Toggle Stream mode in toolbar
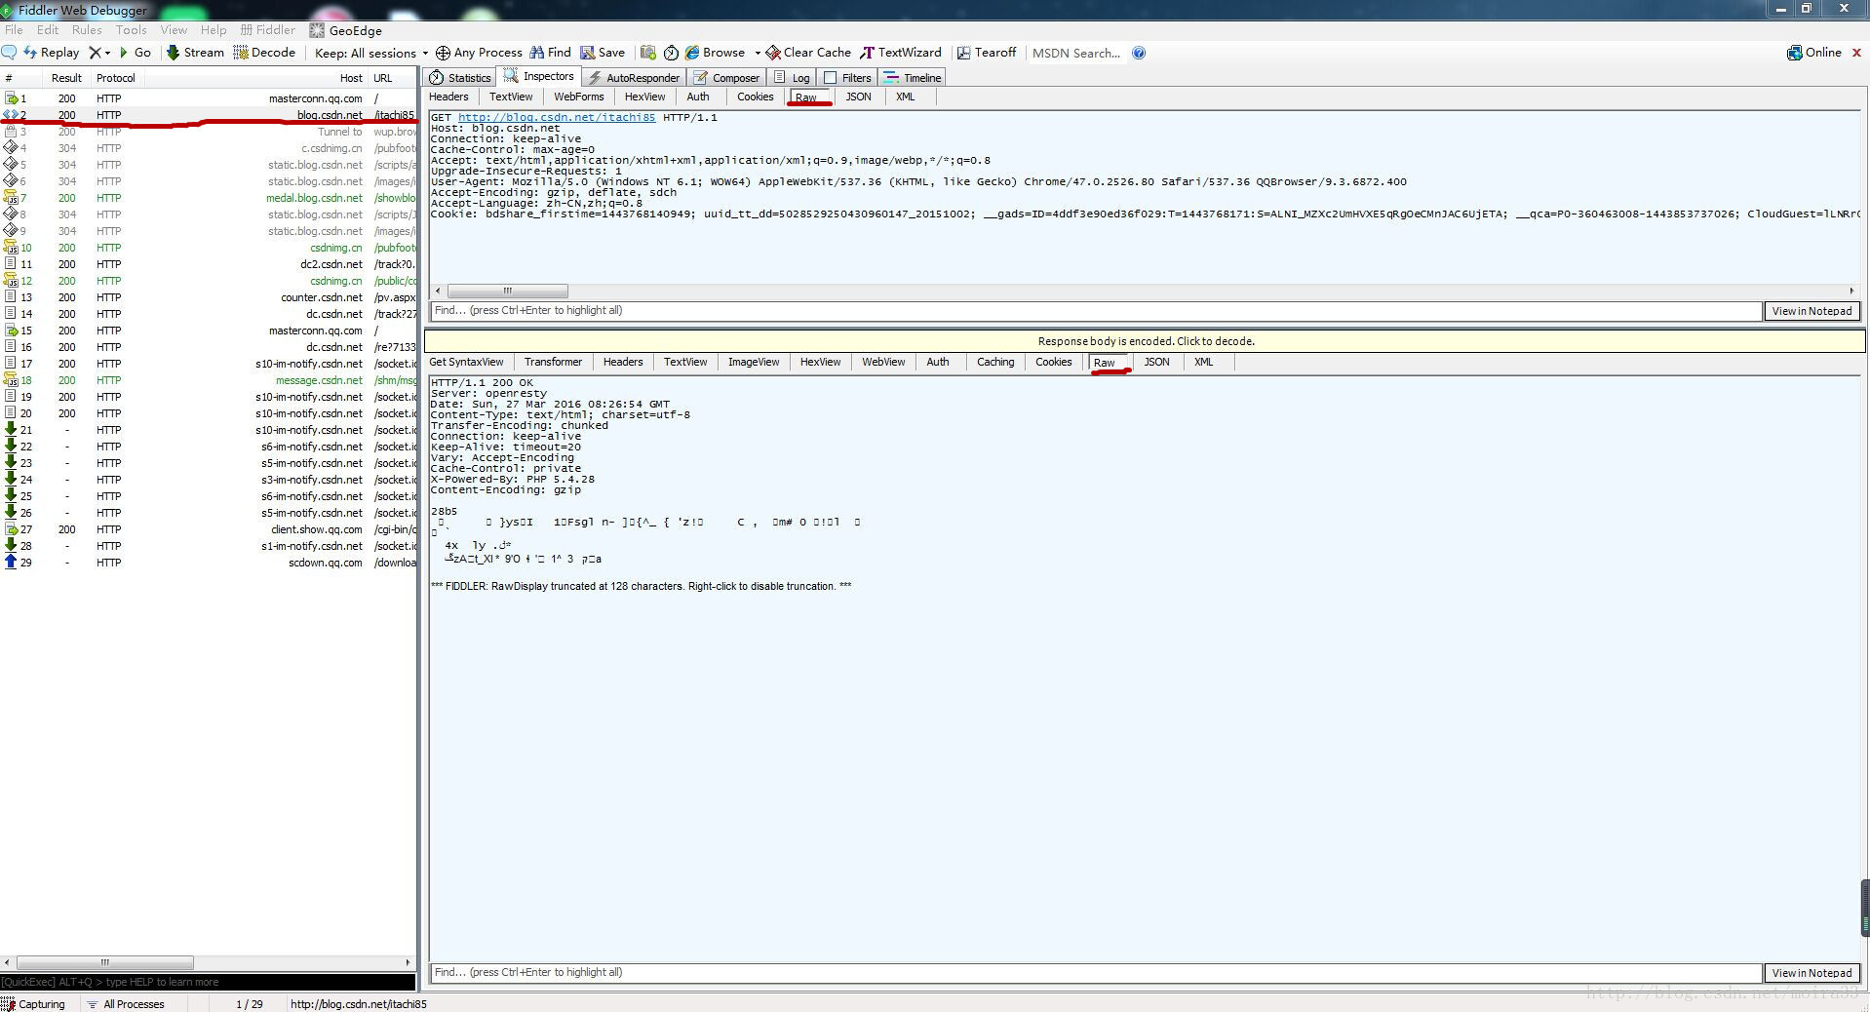Image resolution: width=1870 pixels, height=1012 pixels. 195,53
